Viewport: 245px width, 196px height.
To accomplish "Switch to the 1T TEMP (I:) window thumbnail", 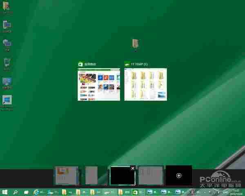I will click(x=146, y=85).
